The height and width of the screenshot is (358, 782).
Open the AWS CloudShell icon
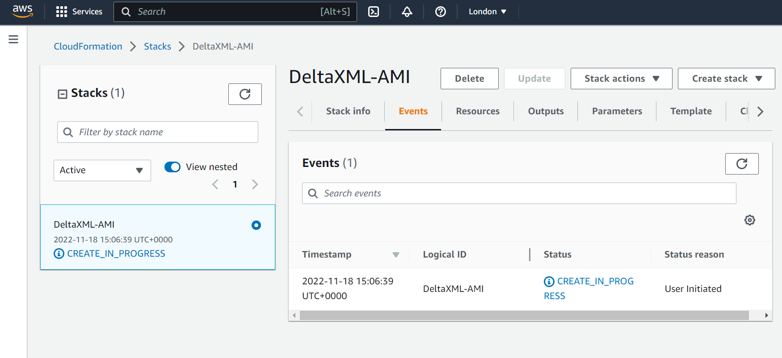click(x=374, y=12)
